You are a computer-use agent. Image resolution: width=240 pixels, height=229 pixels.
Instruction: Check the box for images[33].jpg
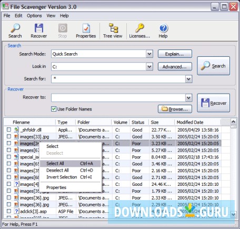coord(9,136)
